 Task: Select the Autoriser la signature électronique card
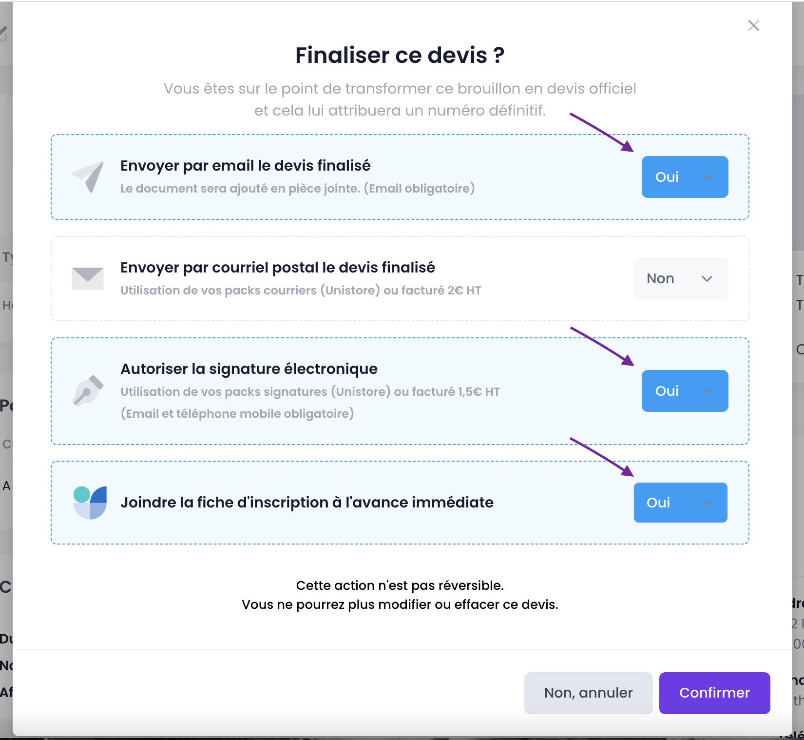pyautogui.click(x=400, y=391)
